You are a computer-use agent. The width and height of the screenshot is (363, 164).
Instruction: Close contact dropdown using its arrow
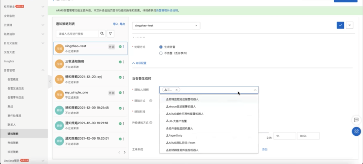point(255,90)
